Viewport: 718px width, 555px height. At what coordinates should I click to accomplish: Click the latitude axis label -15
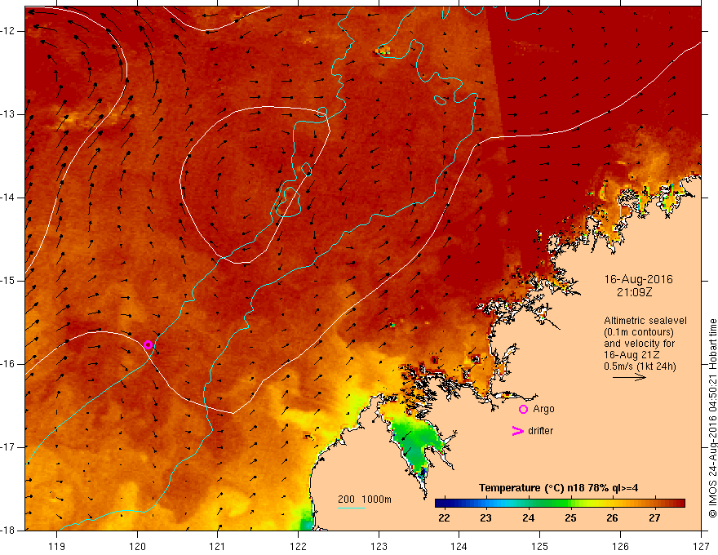click(x=9, y=281)
